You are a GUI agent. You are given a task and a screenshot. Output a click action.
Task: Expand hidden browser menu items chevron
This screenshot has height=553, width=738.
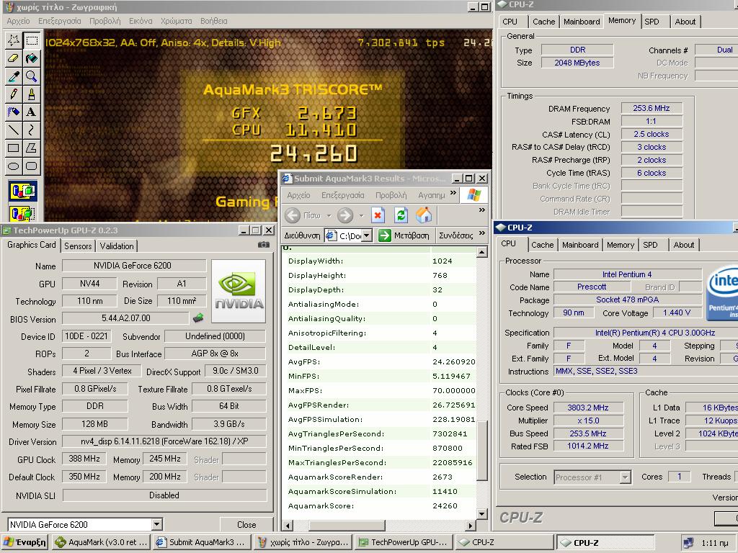[453, 192]
